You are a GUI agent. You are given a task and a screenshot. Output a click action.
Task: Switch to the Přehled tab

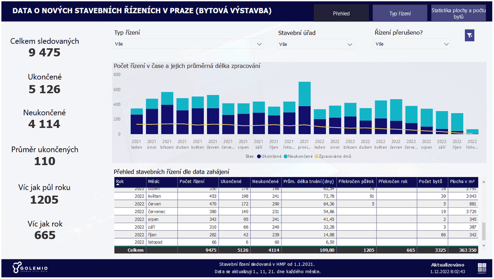(342, 13)
